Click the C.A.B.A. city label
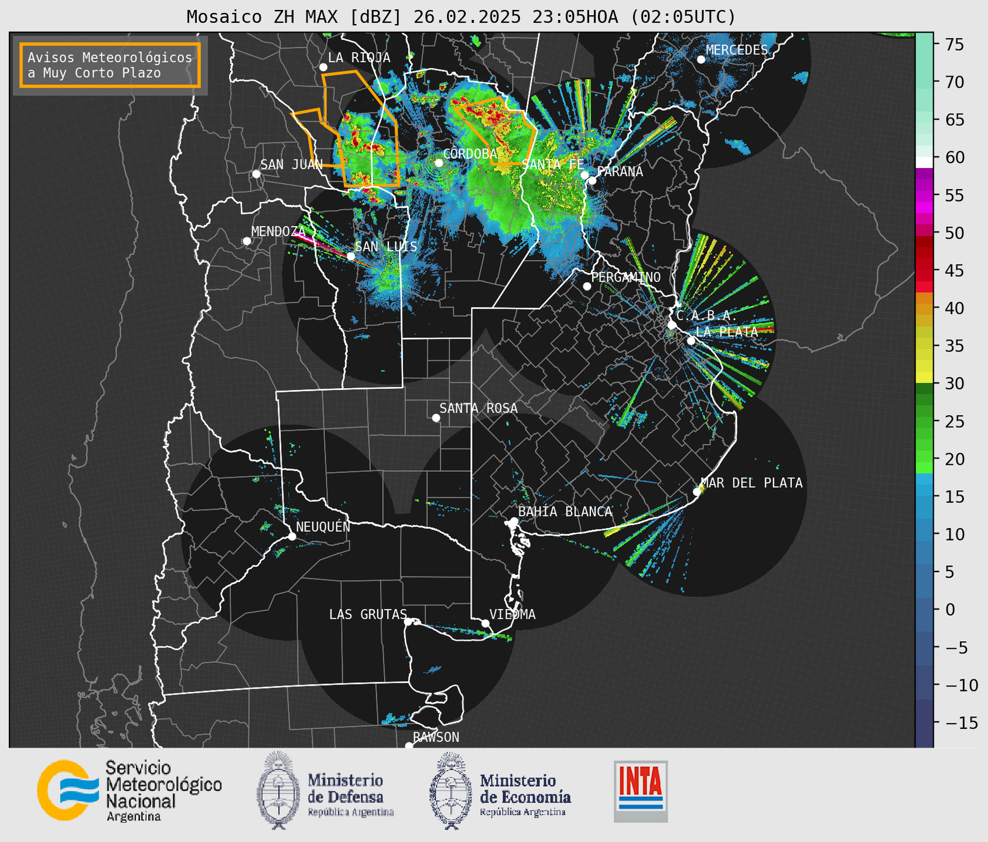 707,316
